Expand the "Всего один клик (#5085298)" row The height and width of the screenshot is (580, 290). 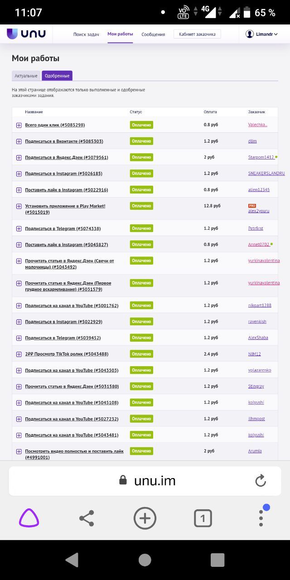click(x=19, y=125)
